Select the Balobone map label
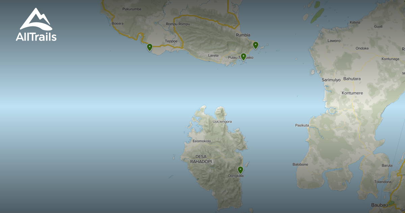Screen dimensions: 405x213 click(x=300, y=164)
